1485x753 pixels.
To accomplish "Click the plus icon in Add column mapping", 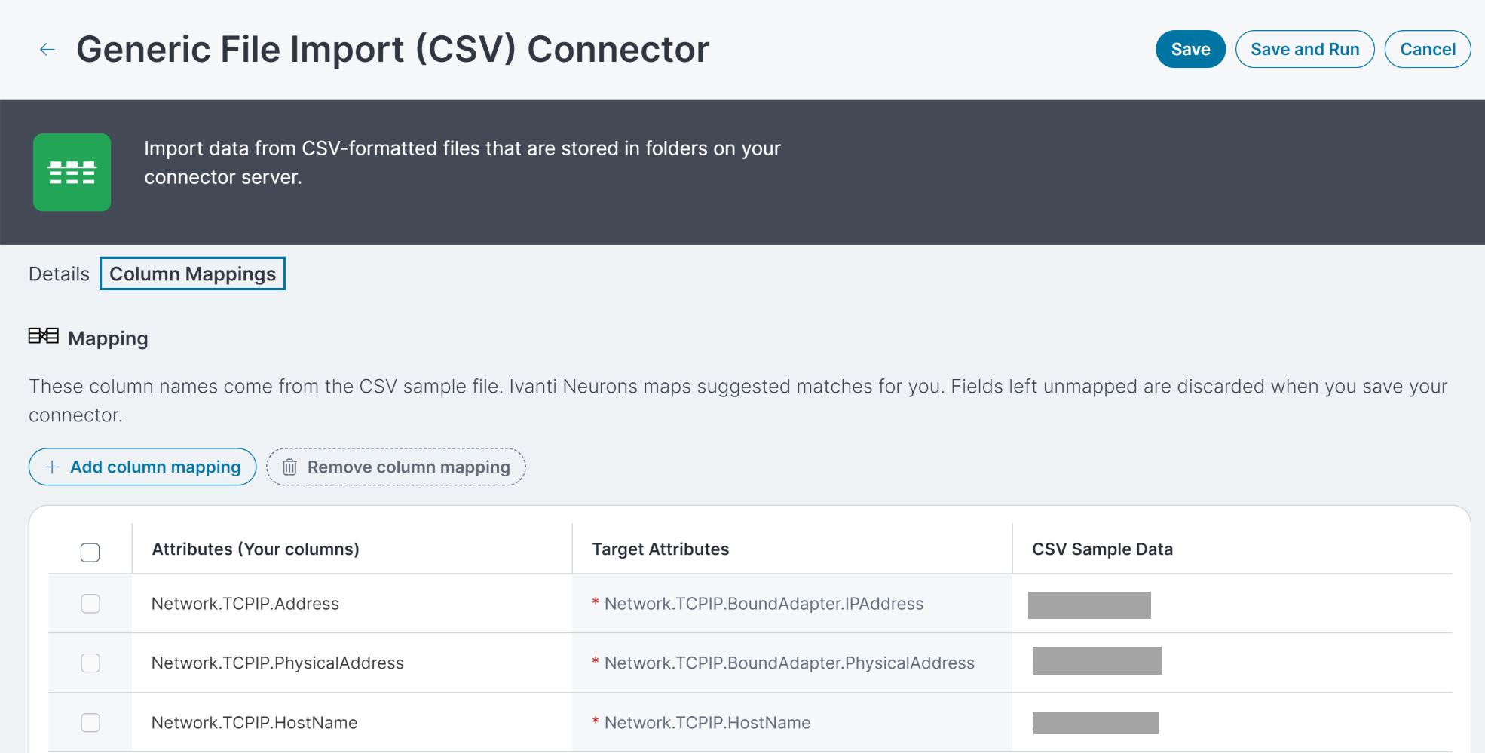I will 52,467.
